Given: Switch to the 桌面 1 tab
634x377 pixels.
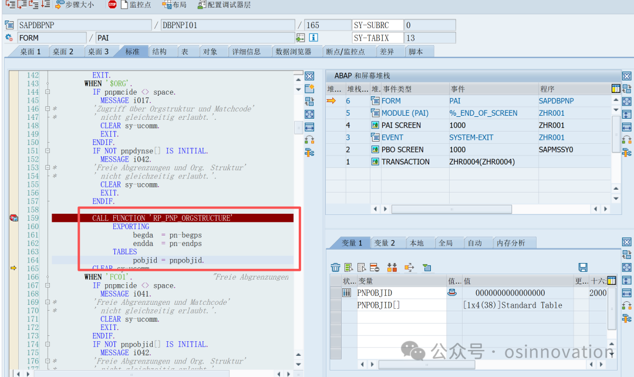Looking at the screenshot, I should pyautogui.click(x=31, y=51).
